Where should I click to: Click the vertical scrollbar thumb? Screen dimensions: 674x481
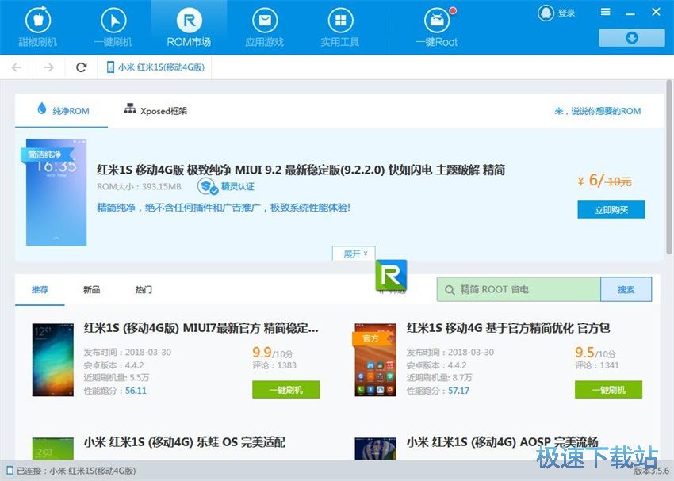[669, 166]
